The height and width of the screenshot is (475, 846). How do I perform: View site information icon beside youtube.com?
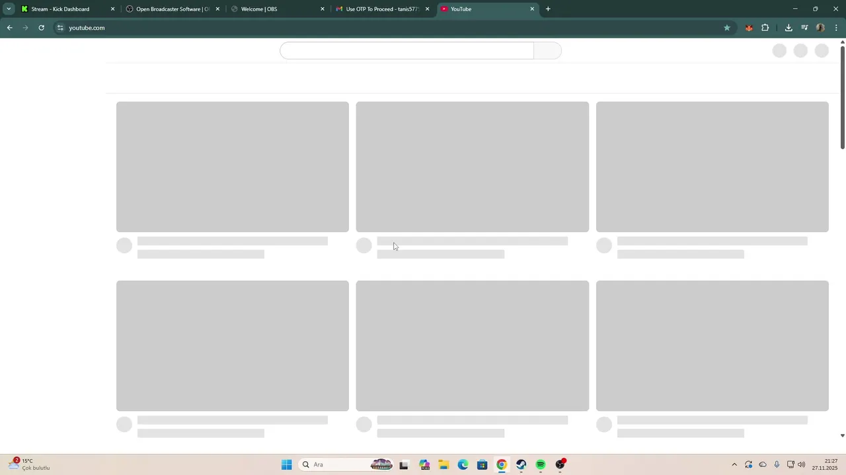(60, 28)
